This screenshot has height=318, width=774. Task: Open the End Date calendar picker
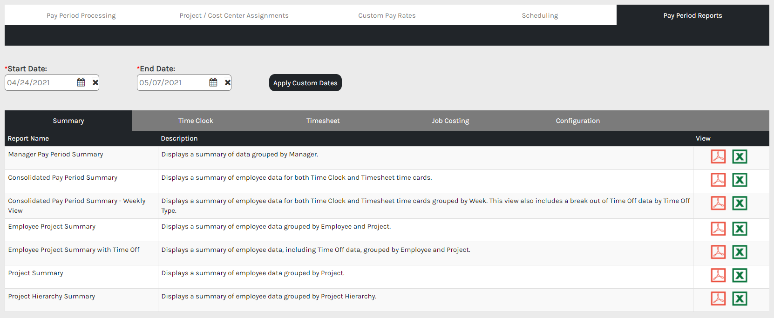coord(213,82)
